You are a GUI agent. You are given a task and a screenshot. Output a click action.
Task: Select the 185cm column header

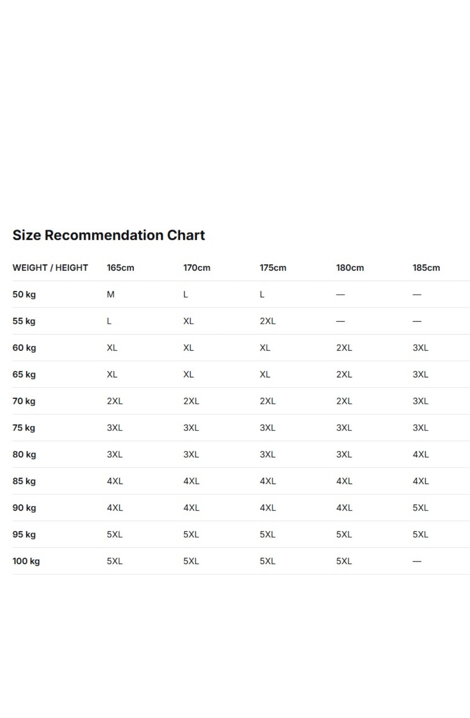[426, 268]
